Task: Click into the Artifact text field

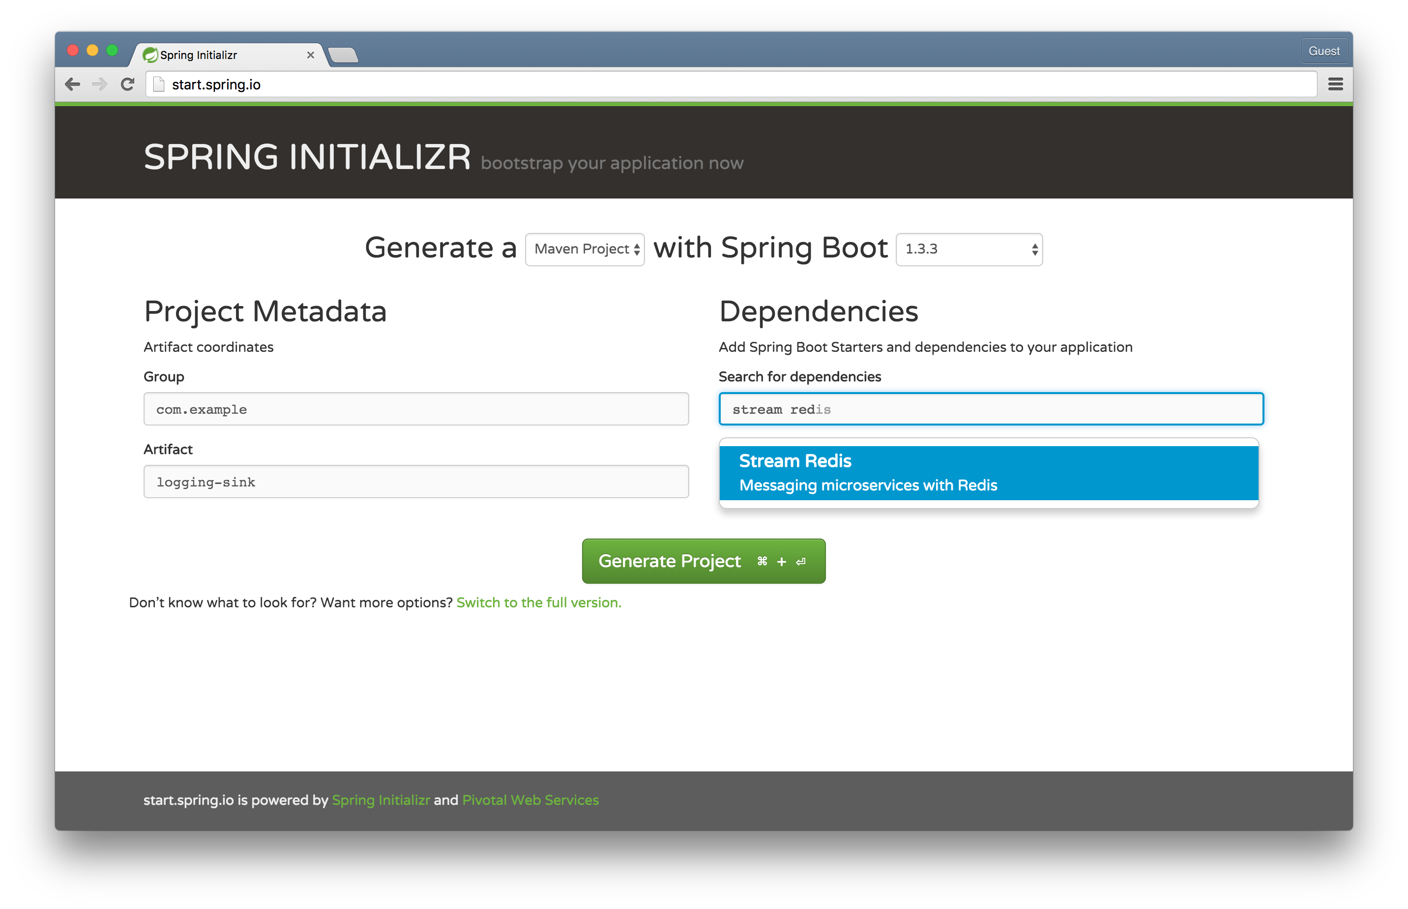Action: point(416,482)
